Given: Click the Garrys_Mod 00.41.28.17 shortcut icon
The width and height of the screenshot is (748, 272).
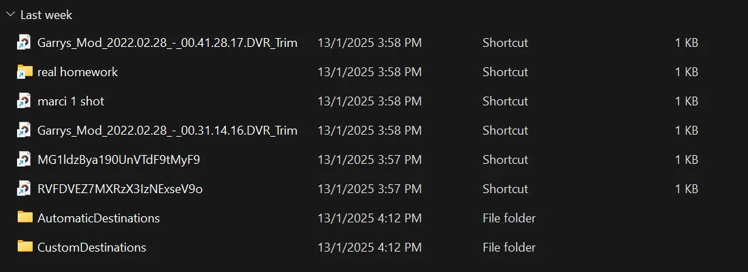Looking at the screenshot, I should (x=25, y=43).
